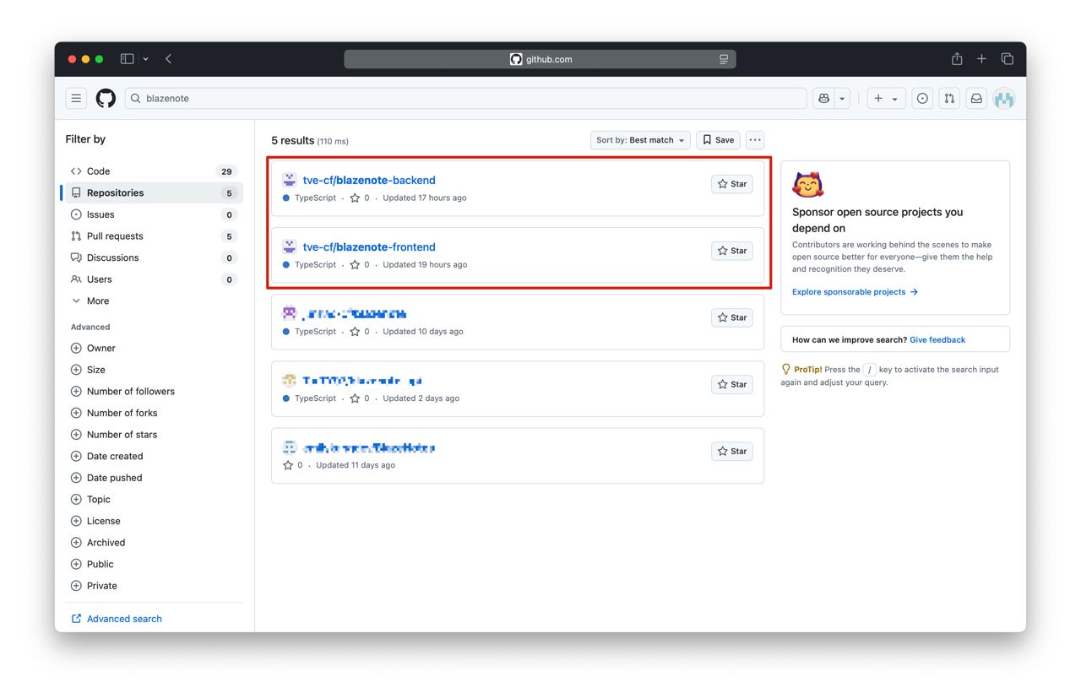This screenshot has width=1081, height=699.
Task: Click Safari's share icon
Action: [957, 59]
